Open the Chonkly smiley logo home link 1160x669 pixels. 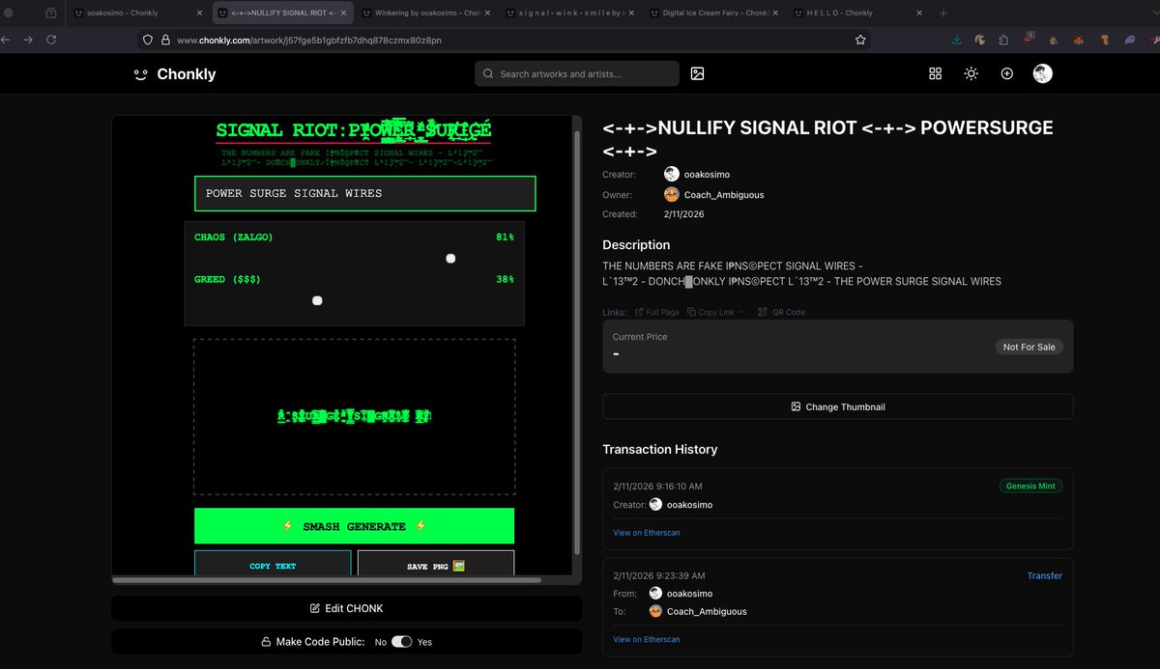point(175,74)
